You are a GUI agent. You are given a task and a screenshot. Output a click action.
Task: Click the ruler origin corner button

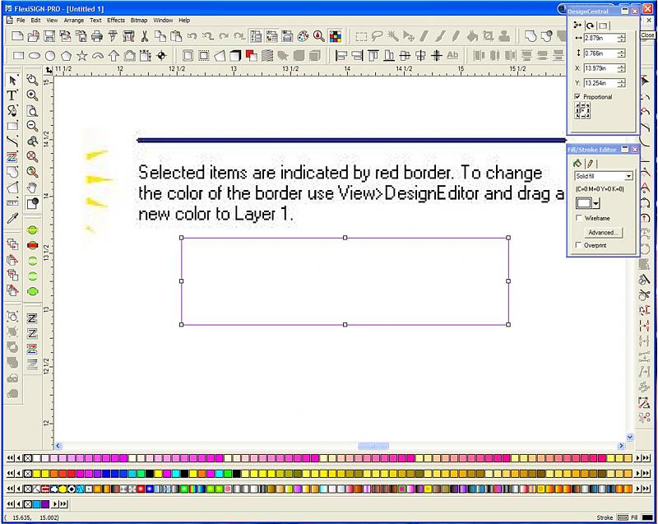pos(49,70)
